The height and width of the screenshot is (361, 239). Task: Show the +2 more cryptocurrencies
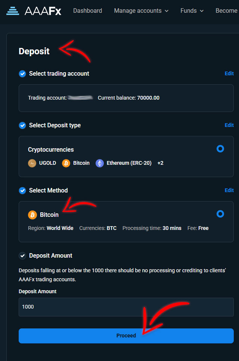[x=161, y=163]
